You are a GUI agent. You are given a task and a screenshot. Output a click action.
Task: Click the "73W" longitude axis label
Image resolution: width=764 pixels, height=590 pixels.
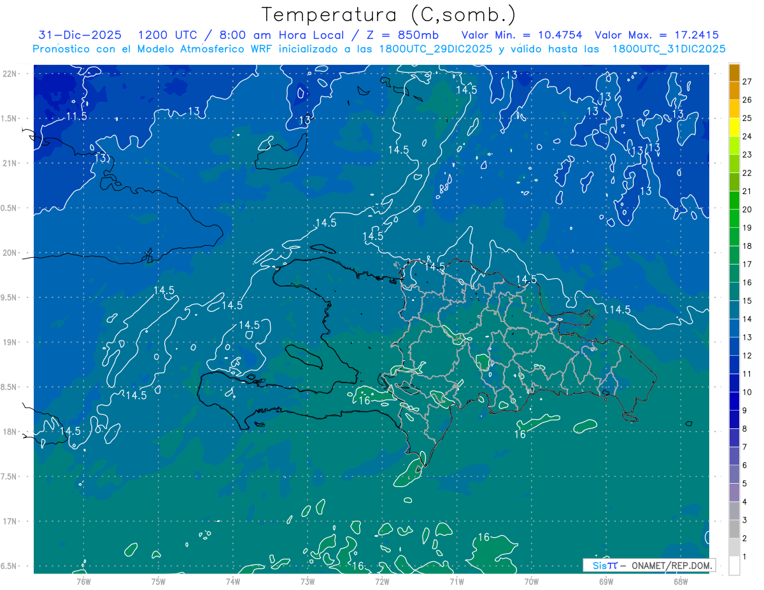pos(308,581)
